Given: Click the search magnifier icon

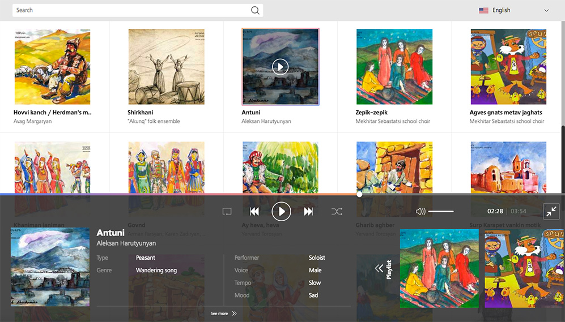Looking at the screenshot, I should click(255, 10).
